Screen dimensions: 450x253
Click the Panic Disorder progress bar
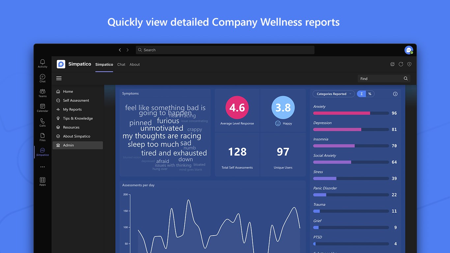pyautogui.click(x=351, y=195)
